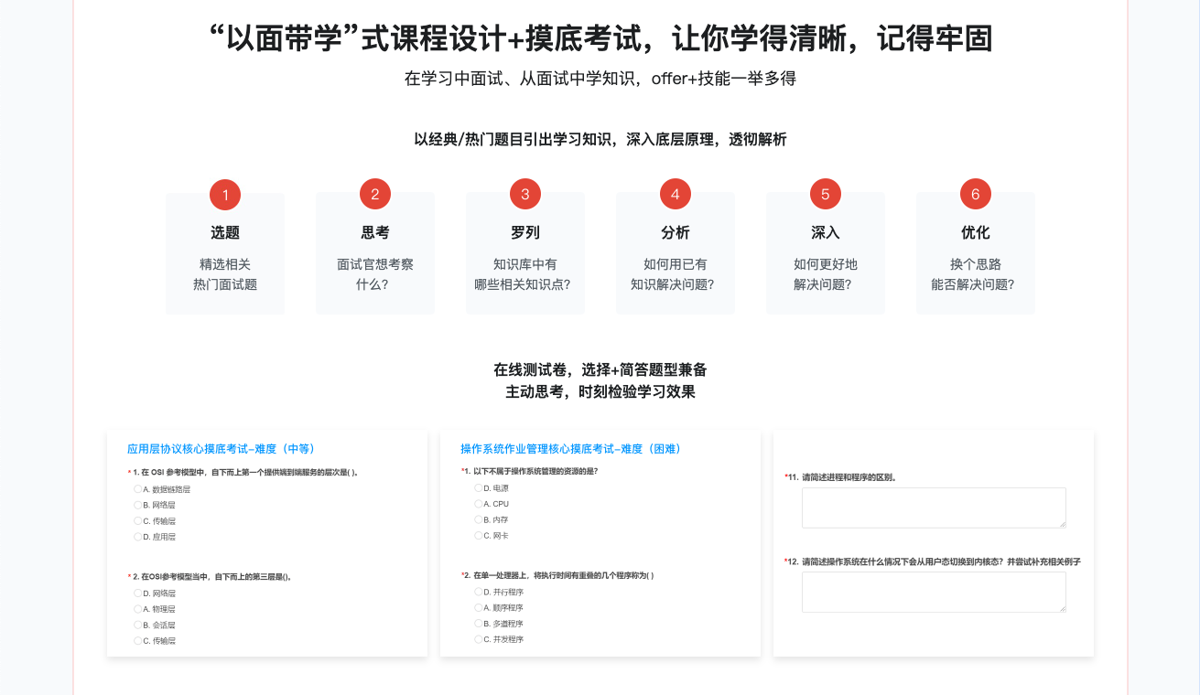Select the B. 多道程序 radio option
This screenshot has width=1200, height=695.
point(478,624)
